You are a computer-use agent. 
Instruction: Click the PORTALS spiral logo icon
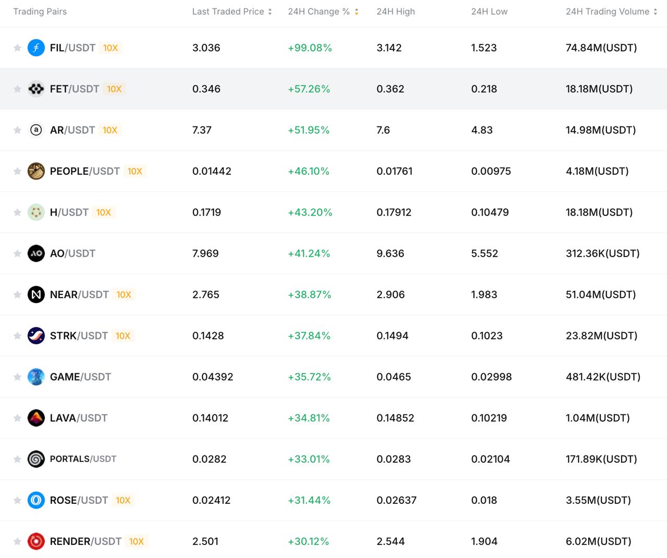click(36, 459)
